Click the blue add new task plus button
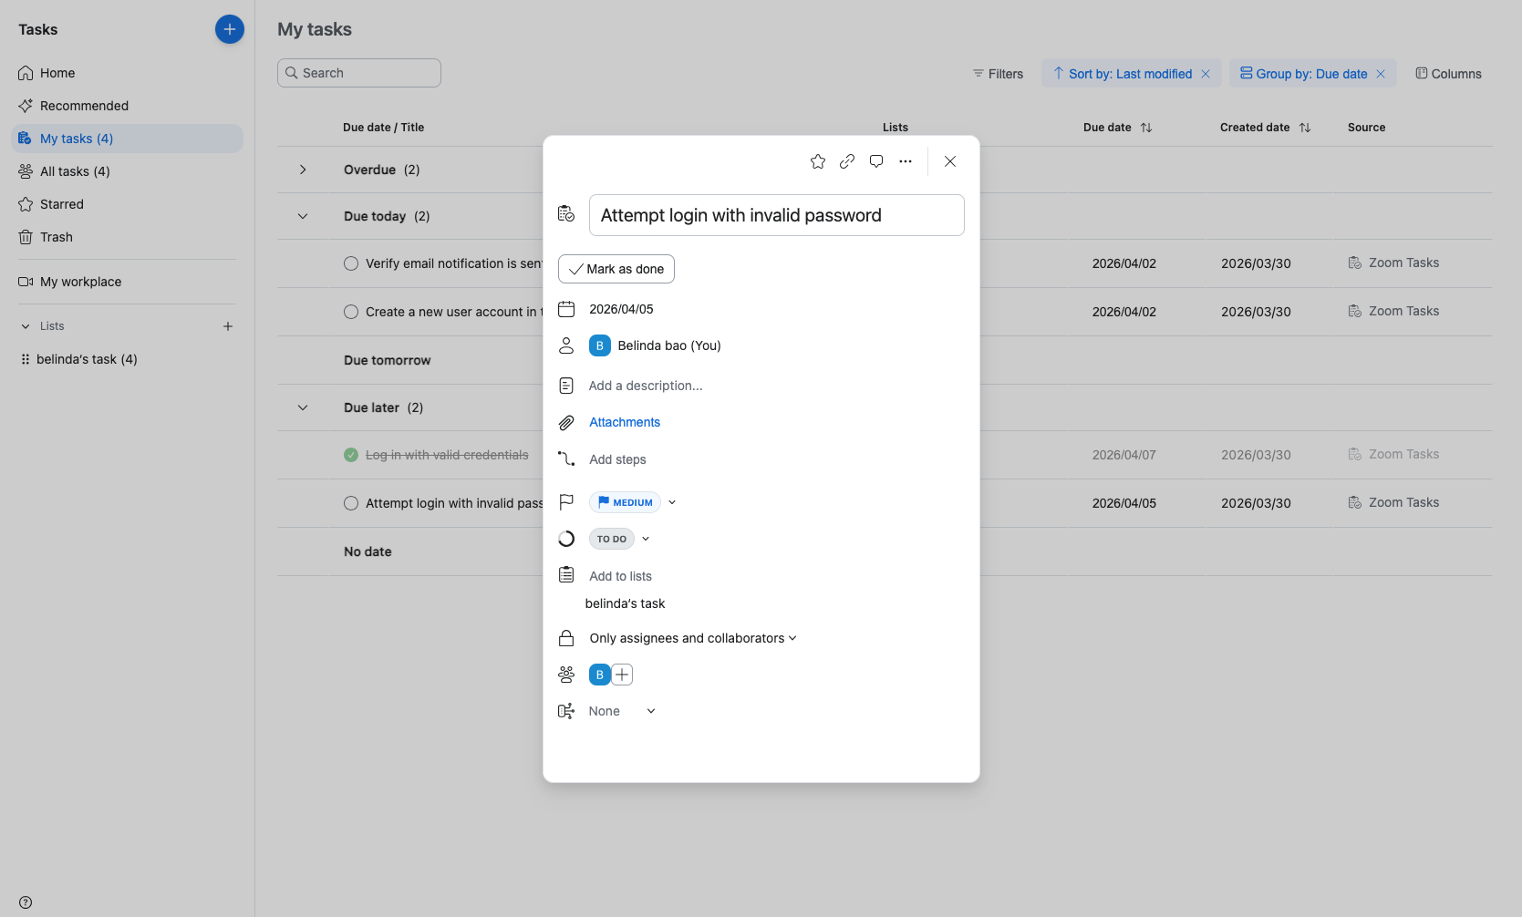The width and height of the screenshot is (1522, 917). (x=230, y=29)
